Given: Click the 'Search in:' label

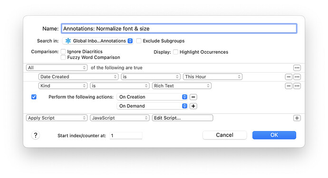Looking at the screenshot, I should (x=48, y=41).
